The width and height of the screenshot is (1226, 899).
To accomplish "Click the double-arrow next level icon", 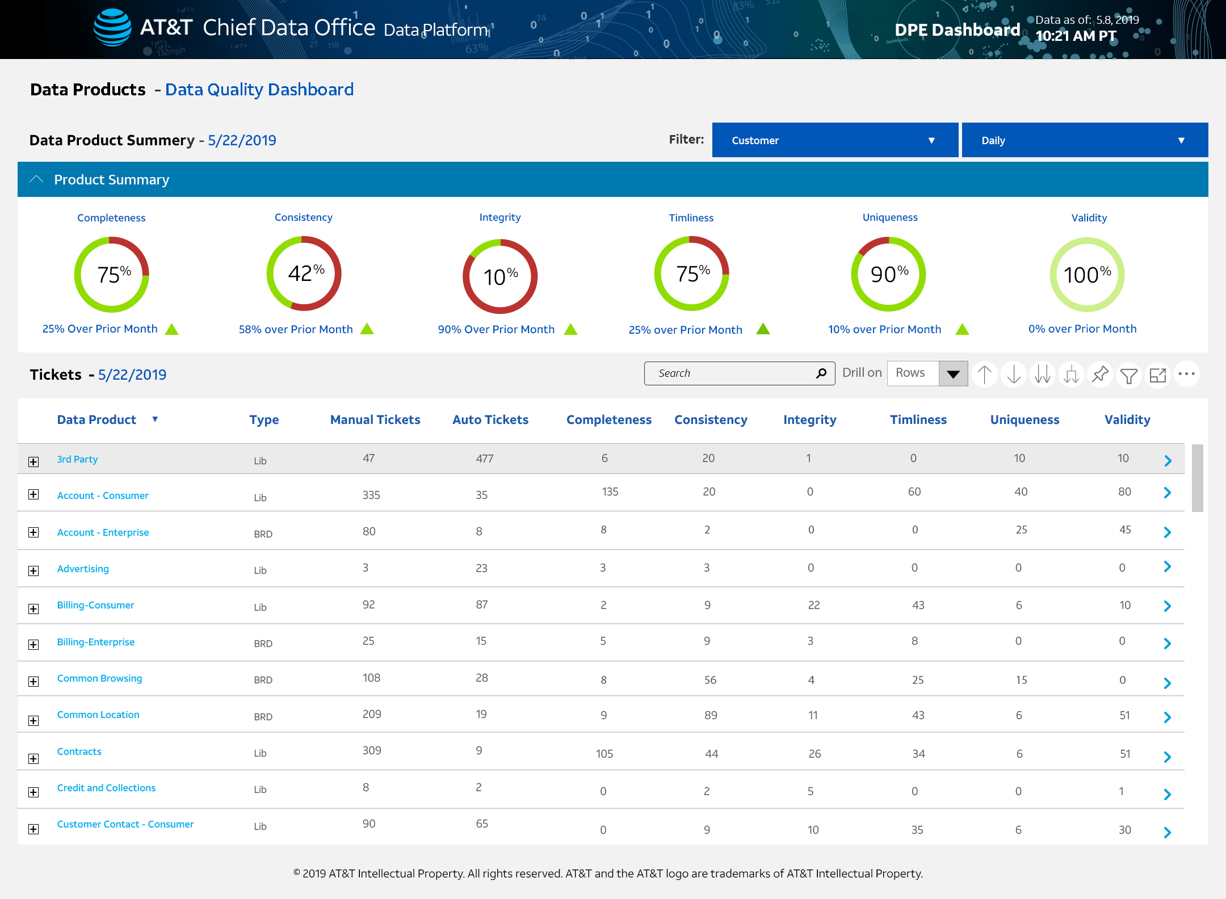I will (1043, 375).
